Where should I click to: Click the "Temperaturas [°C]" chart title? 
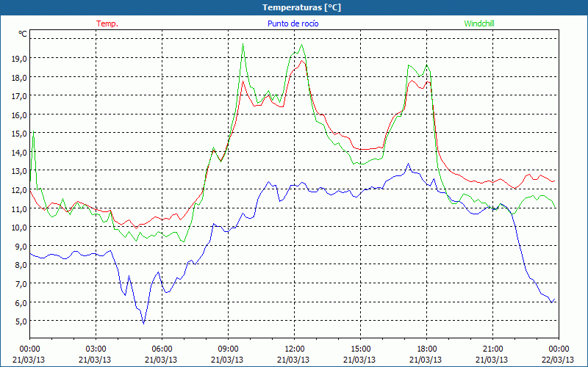[x=301, y=7]
